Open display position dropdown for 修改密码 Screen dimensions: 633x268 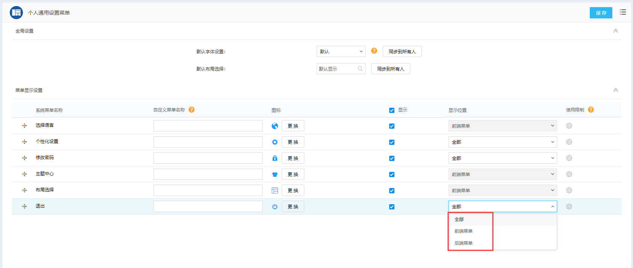[502, 158]
